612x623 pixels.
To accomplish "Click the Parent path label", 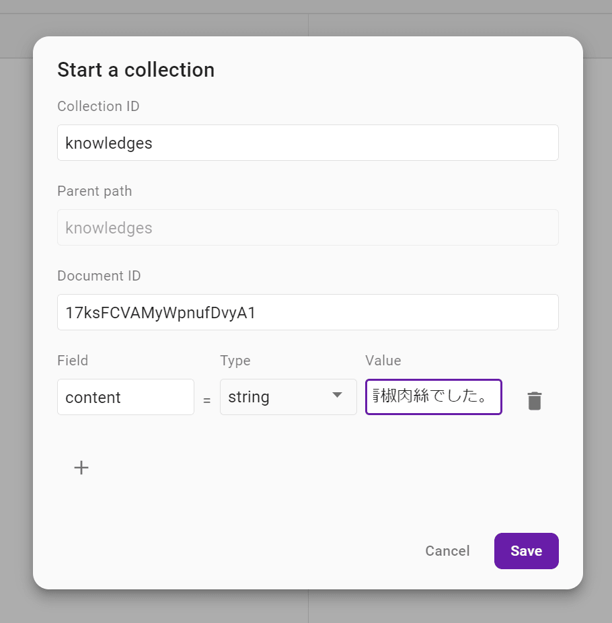I will coord(95,191).
